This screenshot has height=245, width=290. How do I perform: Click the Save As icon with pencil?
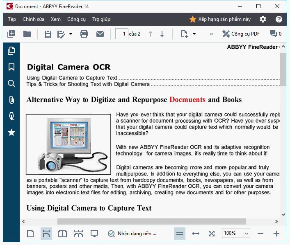pyautogui.click(x=61, y=34)
